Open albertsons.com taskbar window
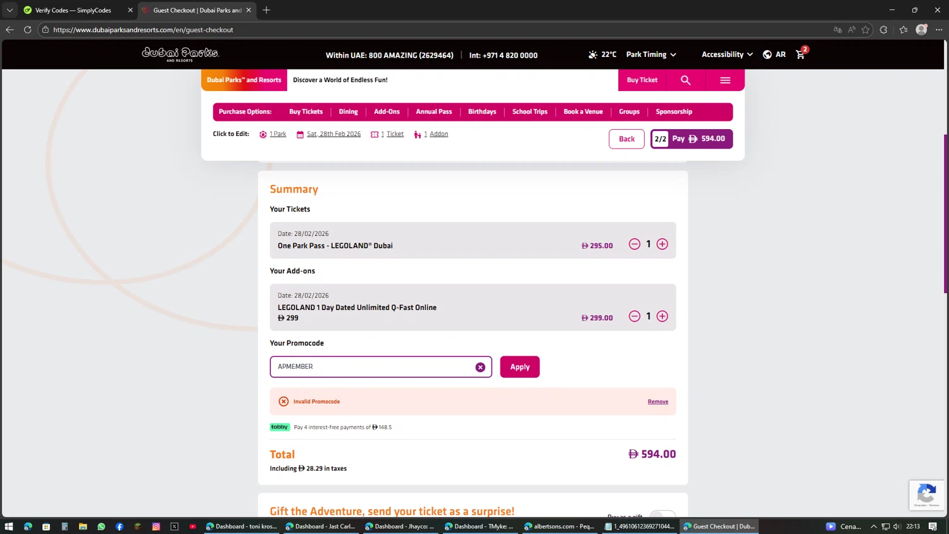Screen dimensions: 949x534 [559, 526]
